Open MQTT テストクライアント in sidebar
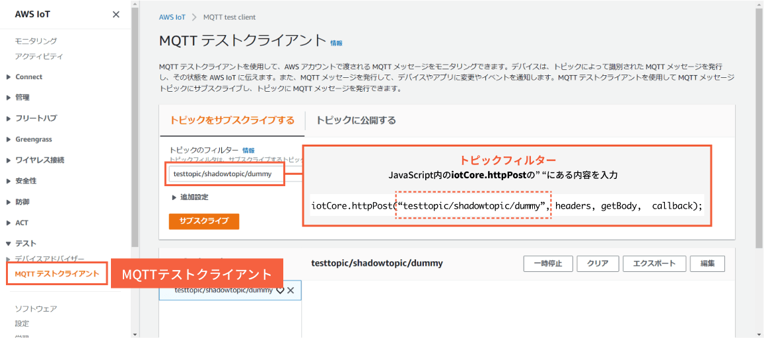This screenshot has width=764, height=338. [57, 274]
